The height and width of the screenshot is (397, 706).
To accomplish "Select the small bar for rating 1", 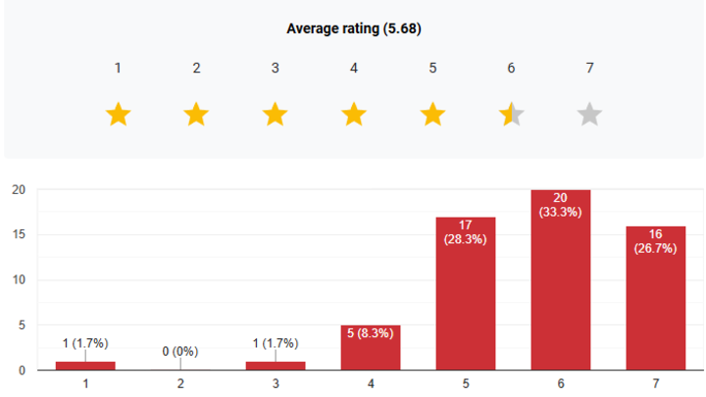I will tap(85, 366).
